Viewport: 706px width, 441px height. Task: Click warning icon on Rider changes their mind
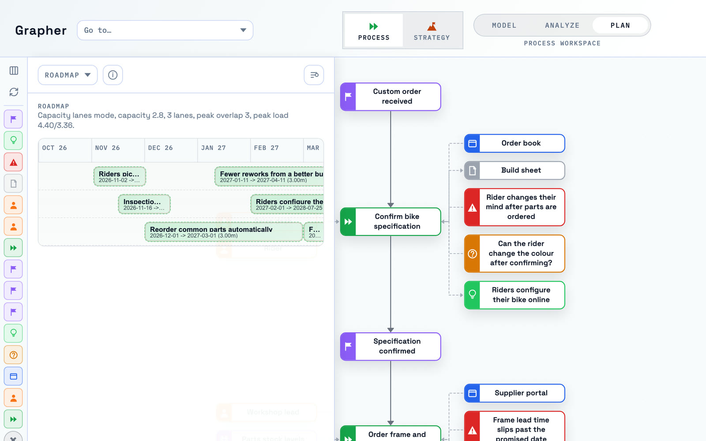(473, 207)
